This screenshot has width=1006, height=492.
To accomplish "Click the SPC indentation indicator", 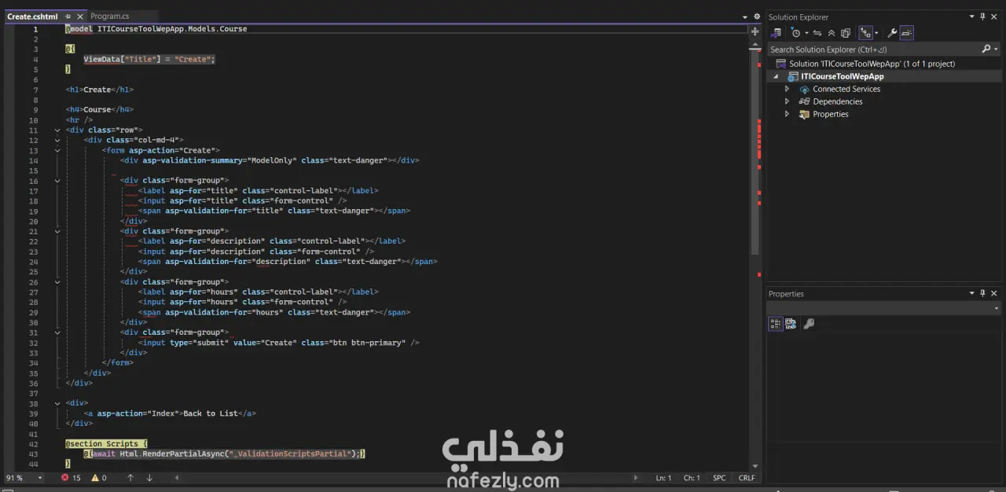I will pos(719,478).
